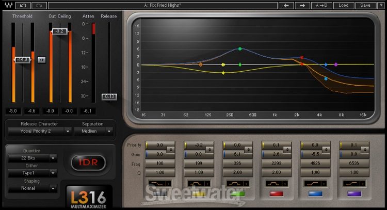This screenshot has width=387, height=210.
Task: Click the threshold meter readout -5.0
Action: [13, 111]
